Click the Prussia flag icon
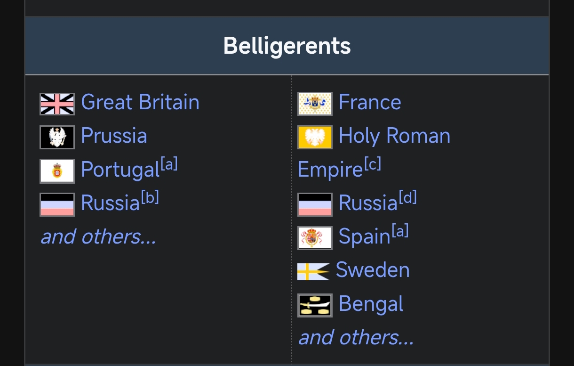This screenshot has height=366, width=574. coord(57,138)
